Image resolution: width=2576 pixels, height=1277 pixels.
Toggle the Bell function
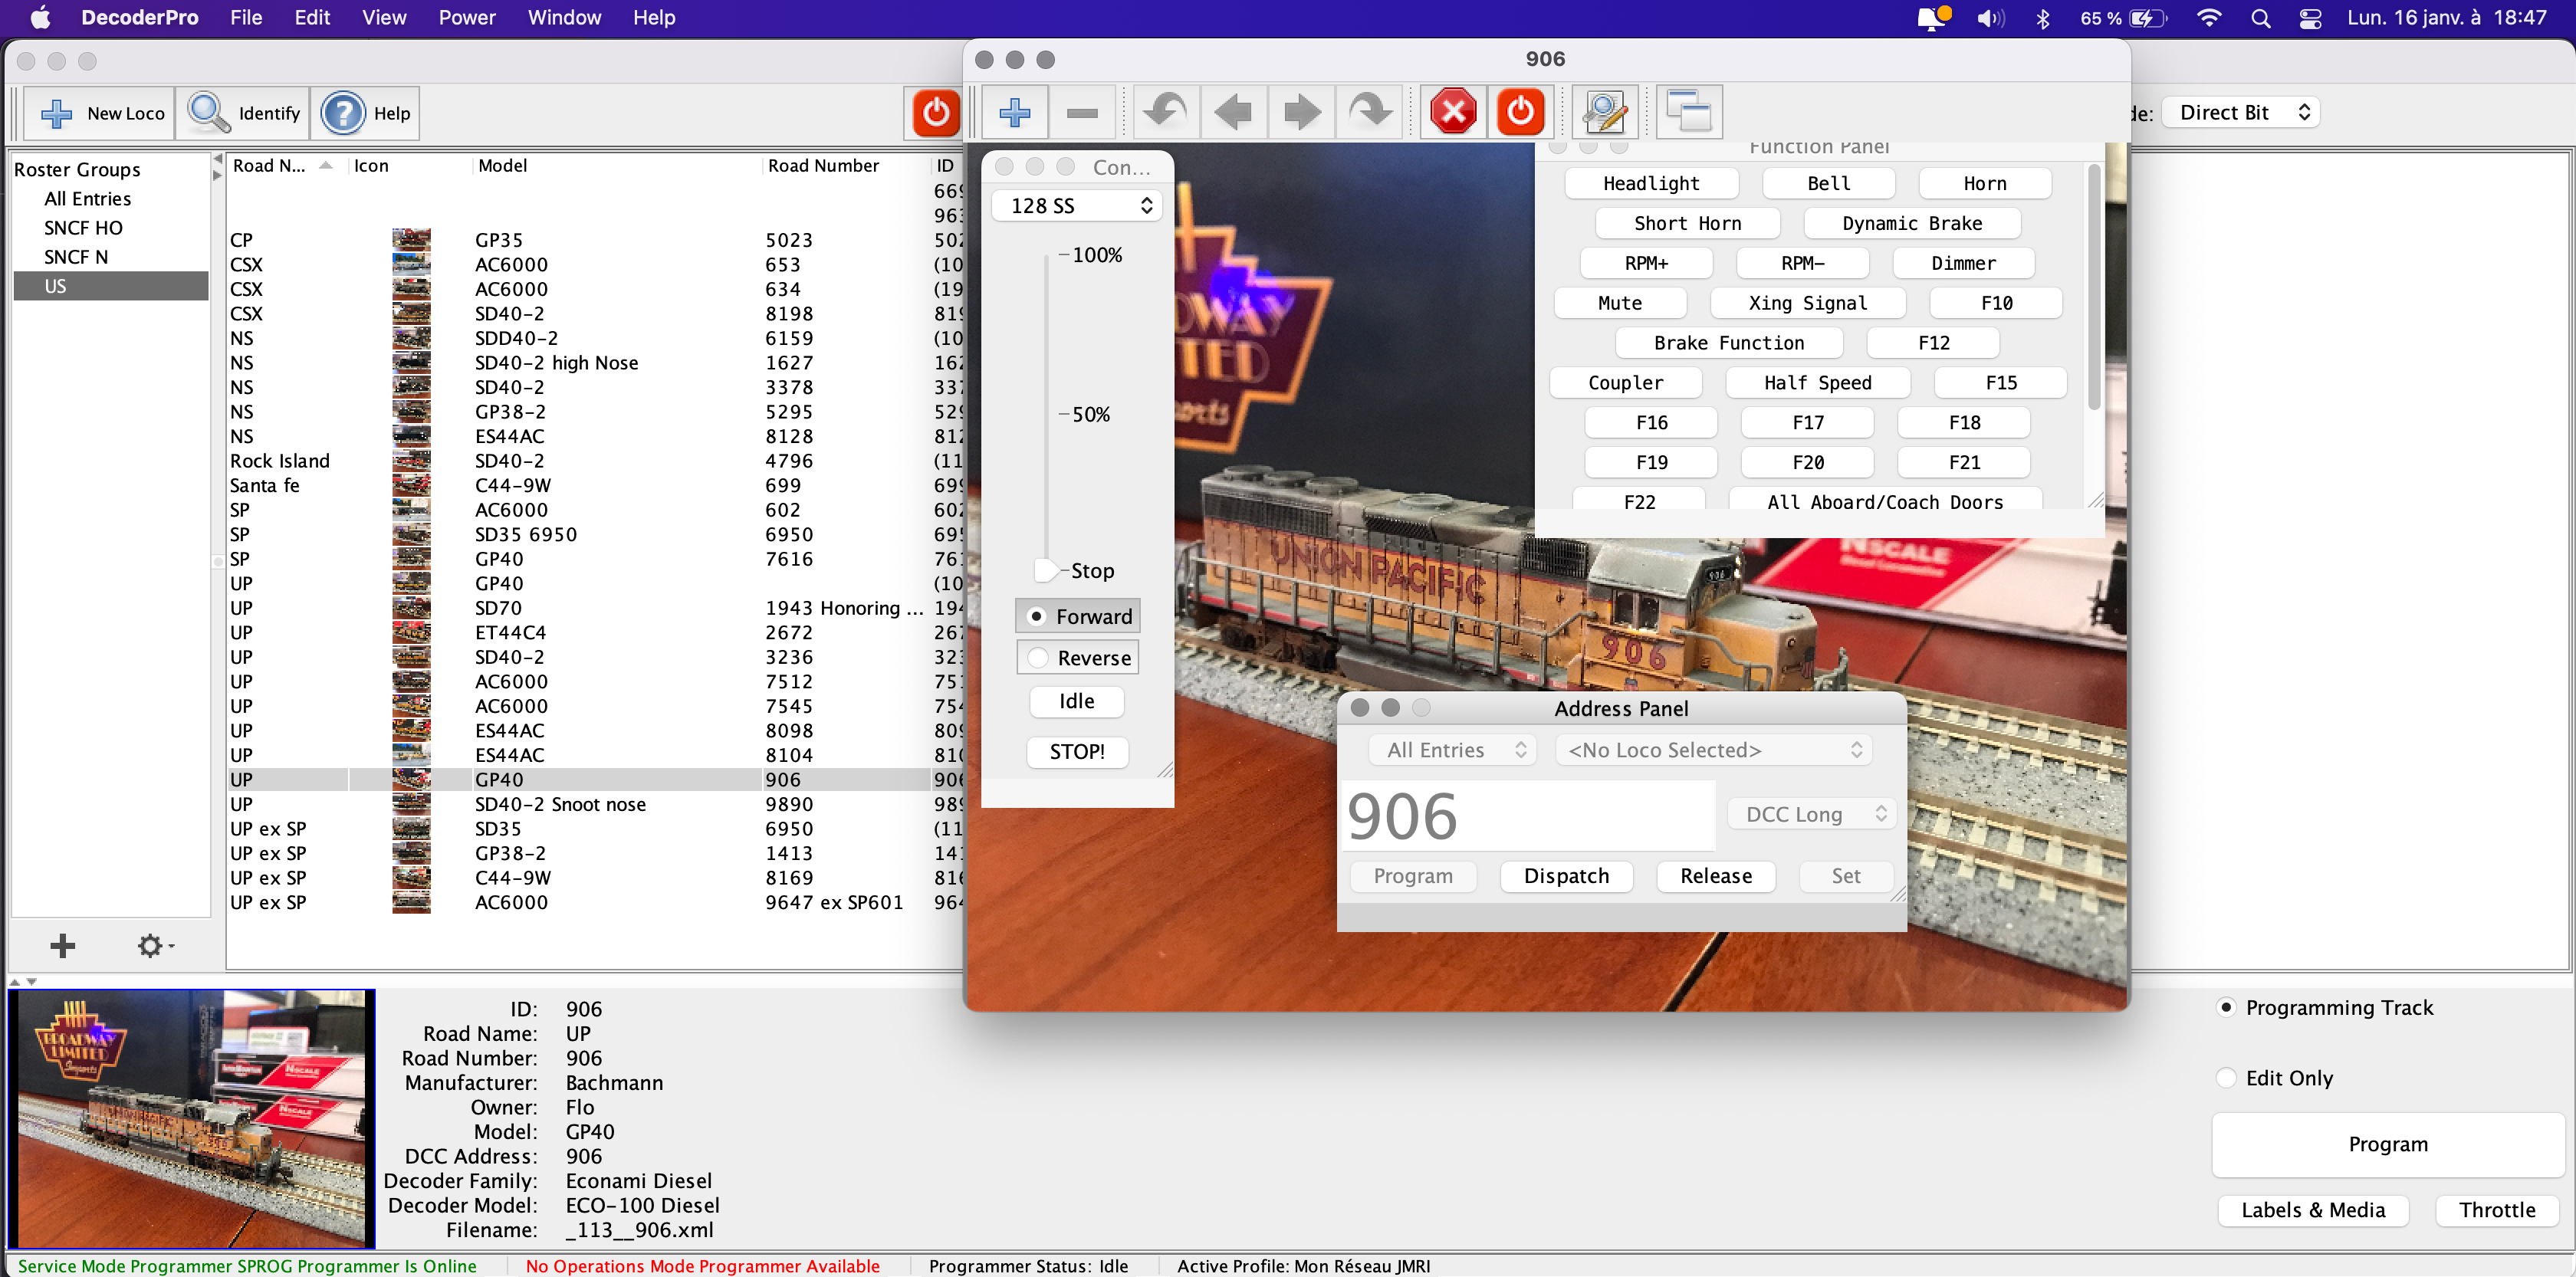1828,183
